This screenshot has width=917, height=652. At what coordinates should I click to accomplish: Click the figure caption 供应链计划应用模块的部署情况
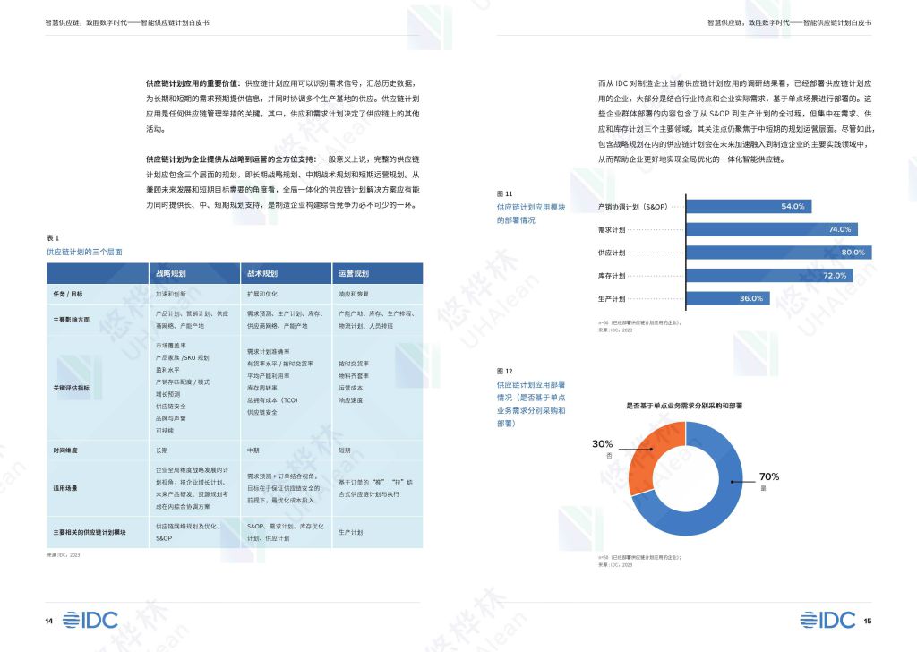click(531, 213)
